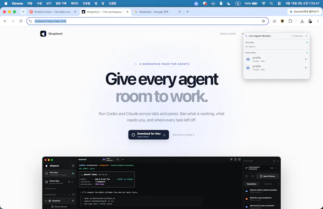Open the black cat extension icon
This screenshot has height=209, width=323.
(x=282, y=21)
